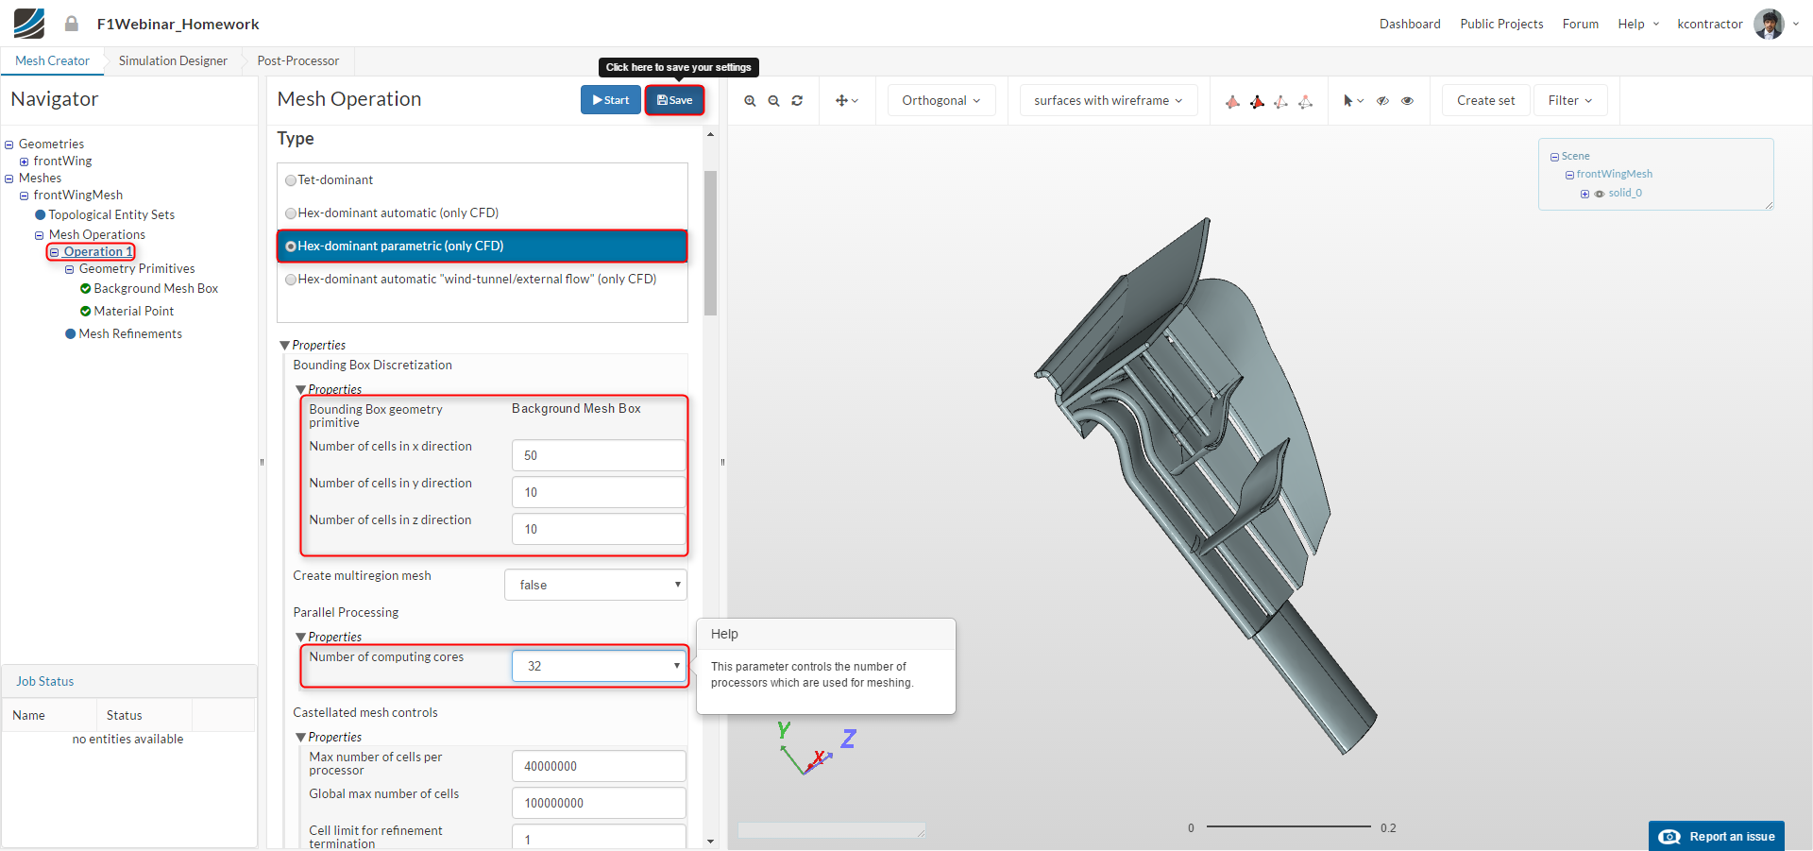
Task: Click the Number of cells in x field
Action: pyautogui.click(x=599, y=455)
